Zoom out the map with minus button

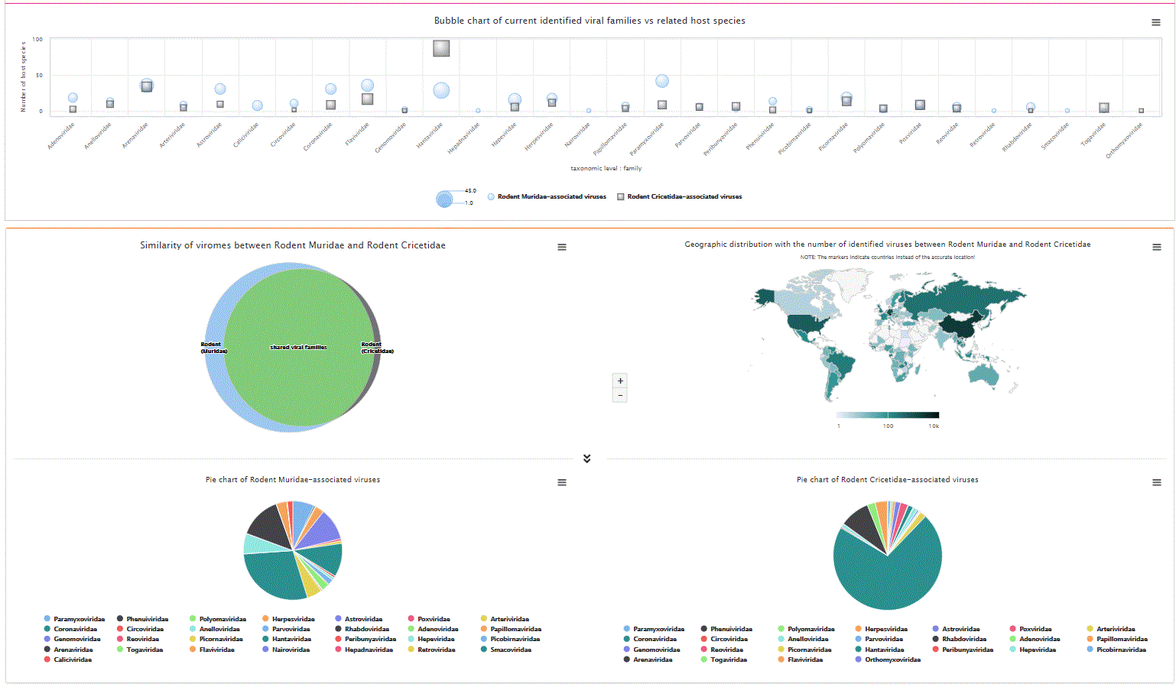tap(620, 395)
